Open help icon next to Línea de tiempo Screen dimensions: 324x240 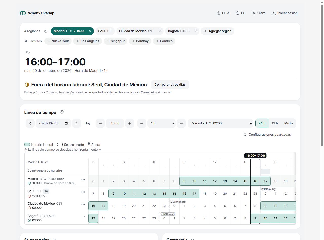pyautogui.click(x=62, y=112)
